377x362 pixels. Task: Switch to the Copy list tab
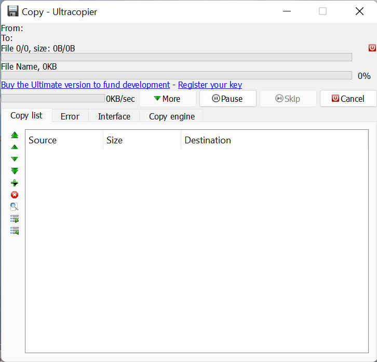[x=26, y=115]
